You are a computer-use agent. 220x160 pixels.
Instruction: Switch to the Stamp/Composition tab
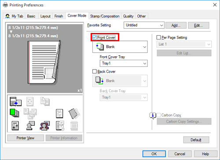coord(105,16)
